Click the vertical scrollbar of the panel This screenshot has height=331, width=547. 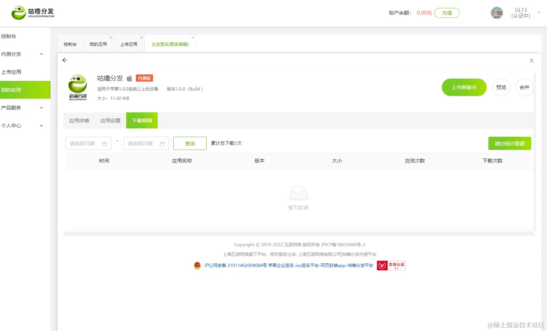[x=535, y=152]
